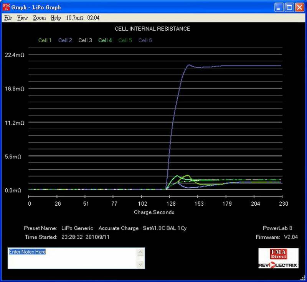Click the LiPo Generic preset name
The height and width of the screenshot is (282, 307).
(78, 228)
